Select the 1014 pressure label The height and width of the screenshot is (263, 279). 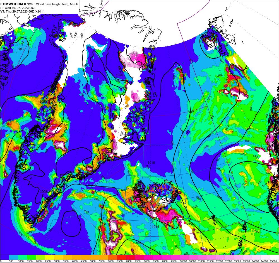(x=155, y=227)
